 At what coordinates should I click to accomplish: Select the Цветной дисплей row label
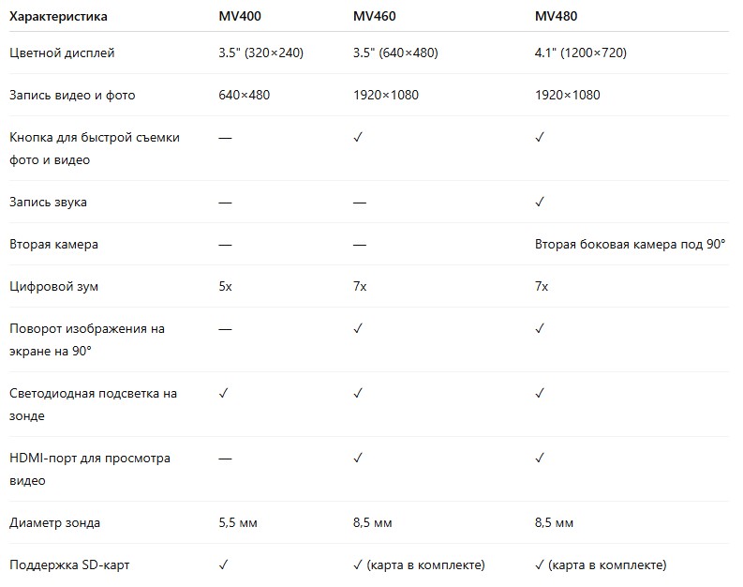(62, 53)
